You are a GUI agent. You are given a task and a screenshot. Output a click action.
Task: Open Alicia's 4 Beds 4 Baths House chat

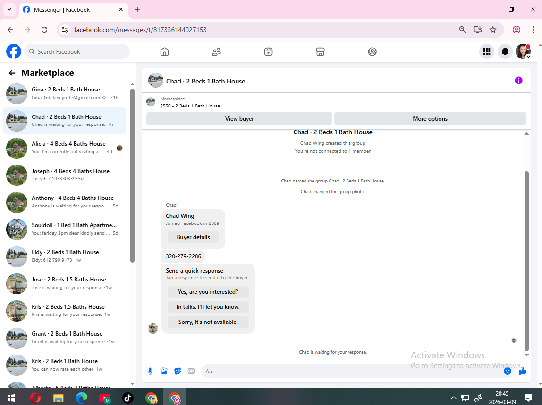[x=64, y=148]
